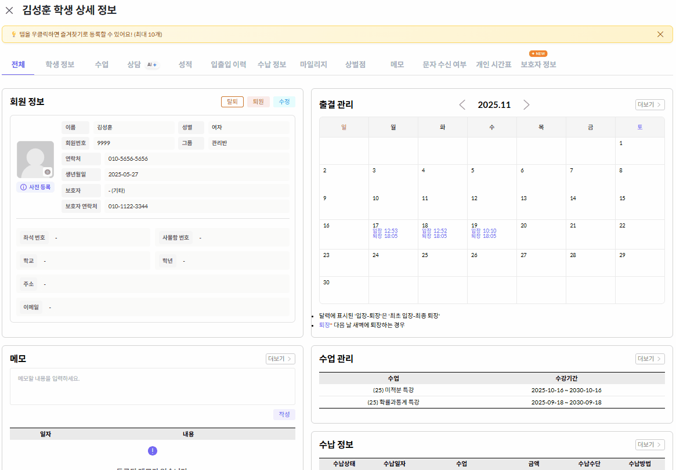Viewport: 676px width, 470px height.
Task: Click the memo text input field
Action: (x=152, y=386)
